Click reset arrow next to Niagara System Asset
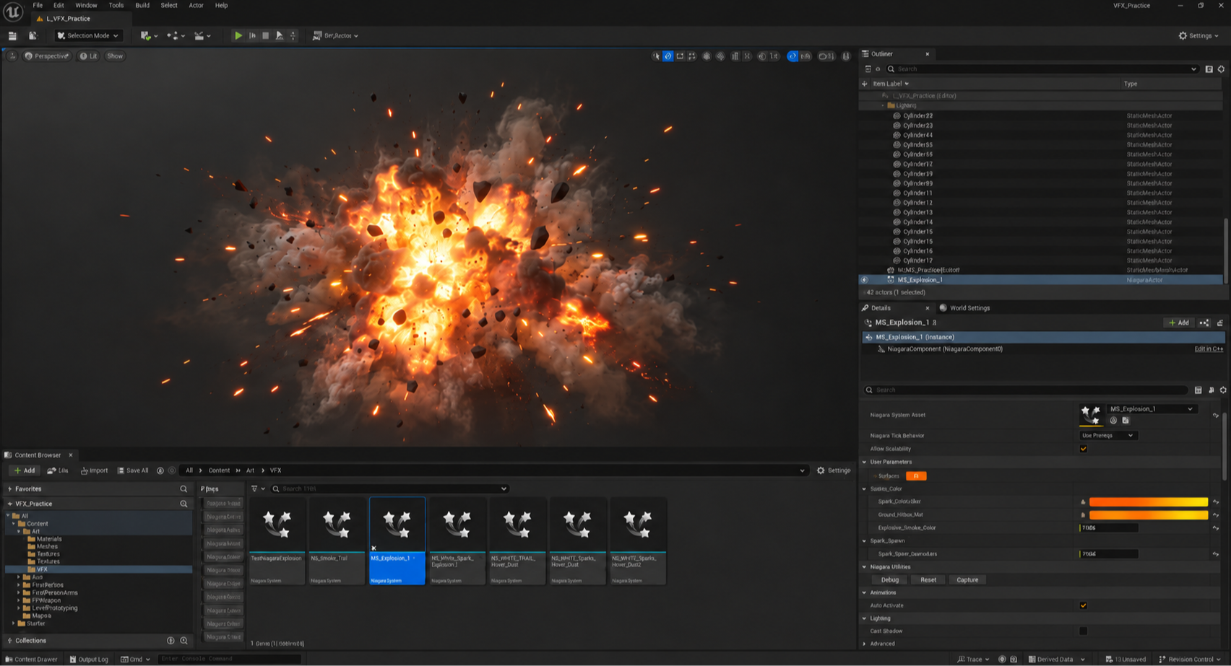 tap(1216, 416)
